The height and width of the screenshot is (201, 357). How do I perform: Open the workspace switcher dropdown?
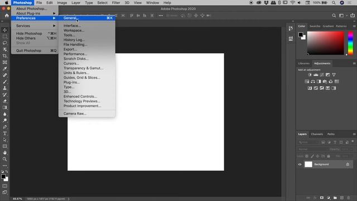pyautogui.click(x=342, y=16)
